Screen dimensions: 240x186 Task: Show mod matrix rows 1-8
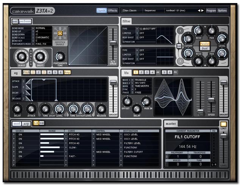36,123
